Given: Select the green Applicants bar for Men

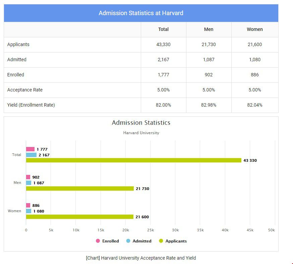Looking at the screenshot, I should pos(80,188).
